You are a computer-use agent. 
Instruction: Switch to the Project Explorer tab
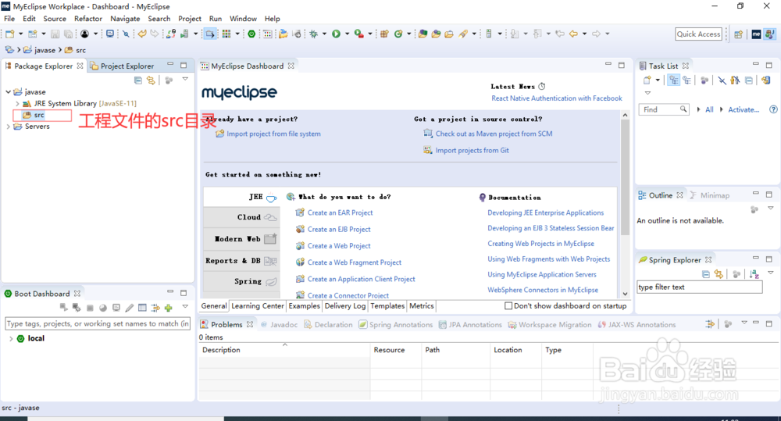(x=122, y=66)
